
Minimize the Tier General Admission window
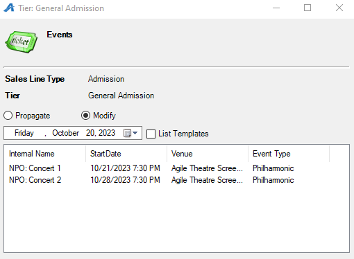276,8
